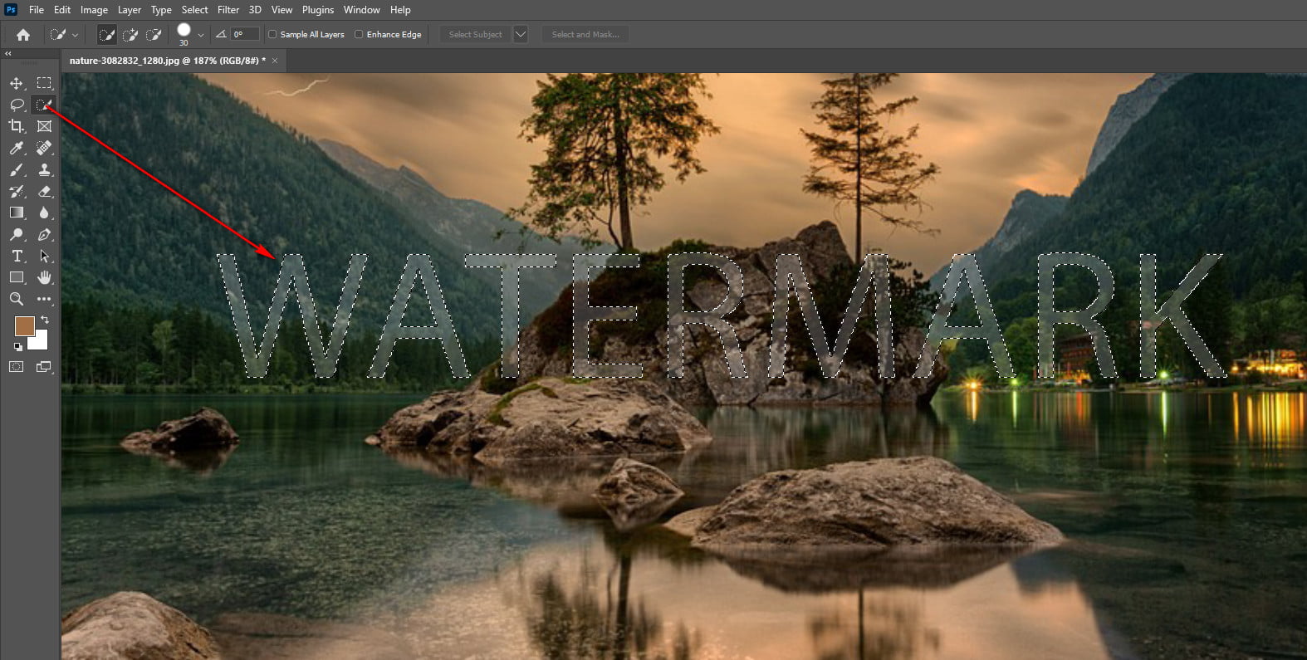Click the brush size preview circle
Image resolution: width=1307 pixels, height=660 pixels.
[x=184, y=31]
